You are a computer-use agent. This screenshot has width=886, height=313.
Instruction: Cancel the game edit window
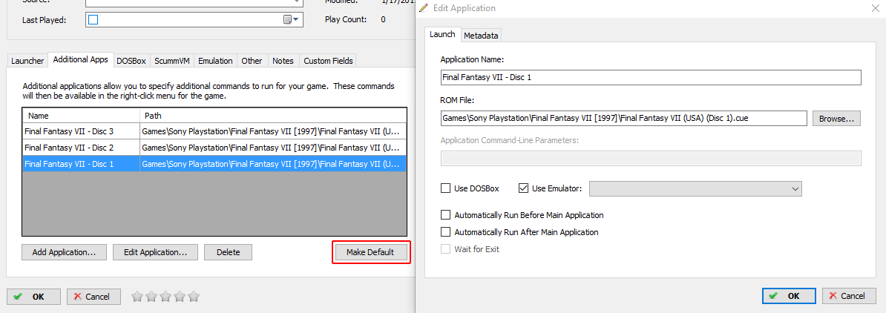pos(93,296)
